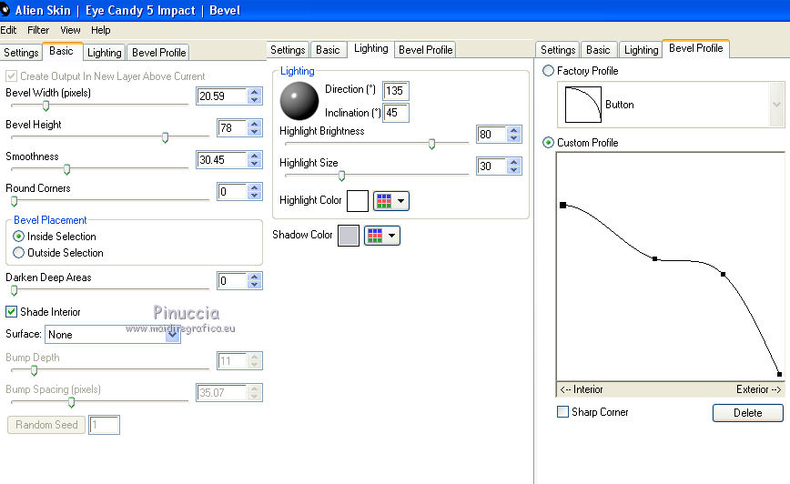Open the Help menu
Viewport: 790px width, 484px height.
tap(101, 30)
